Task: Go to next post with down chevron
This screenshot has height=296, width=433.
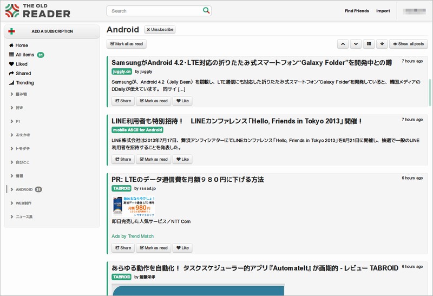Action: pyautogui.click(x=356, y=44)
